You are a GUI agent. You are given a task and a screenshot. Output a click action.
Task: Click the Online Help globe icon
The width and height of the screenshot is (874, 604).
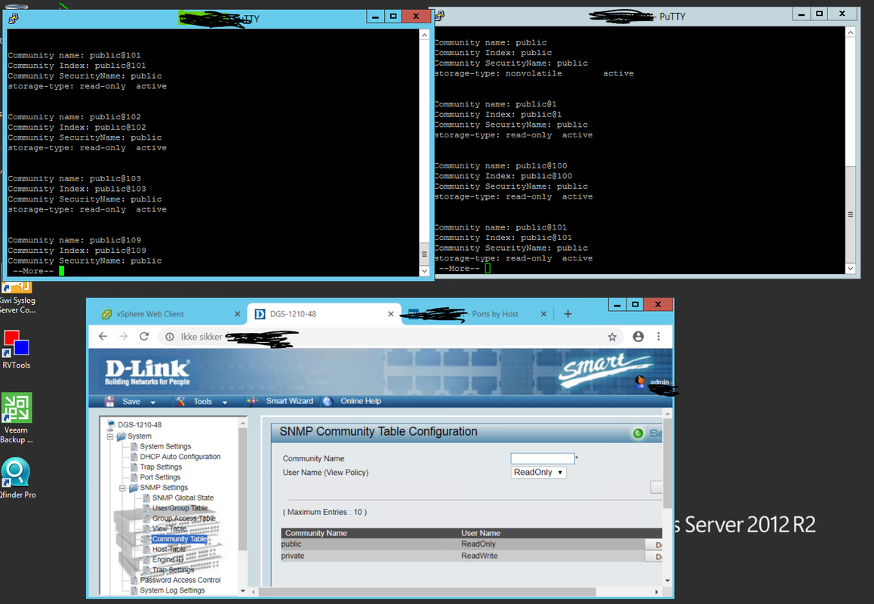click(328, 401)
